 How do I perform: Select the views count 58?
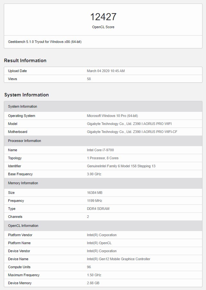click(x=89, y=79)
